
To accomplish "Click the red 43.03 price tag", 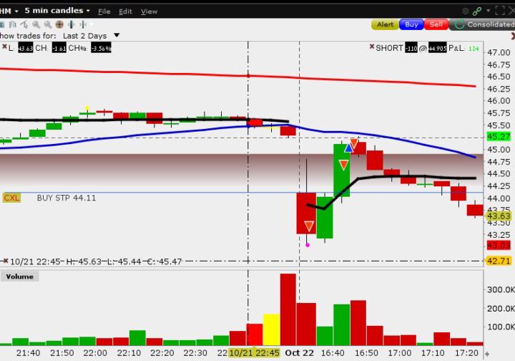I will pos(499,245).
